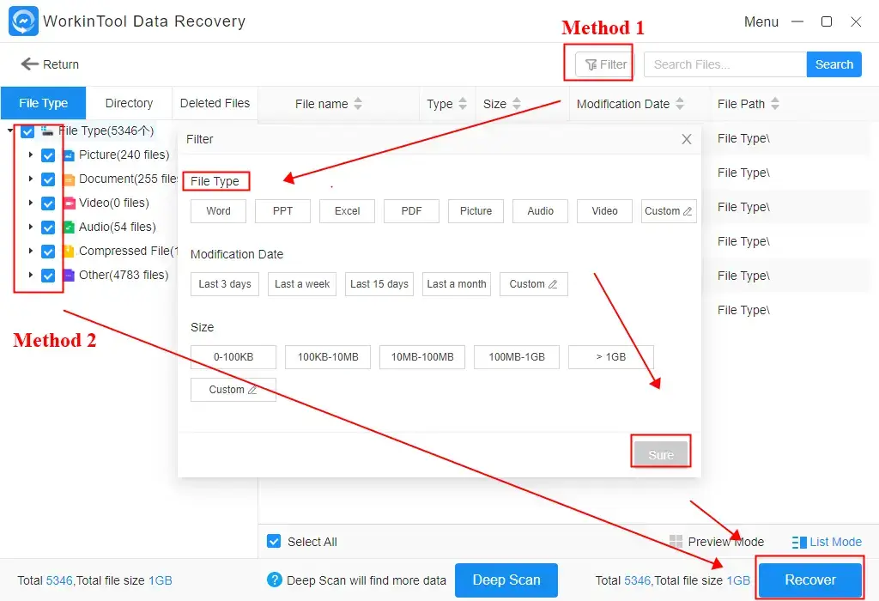Click the Other files category icon
This screenshot has width=879, height=601.
click(69, 276)
